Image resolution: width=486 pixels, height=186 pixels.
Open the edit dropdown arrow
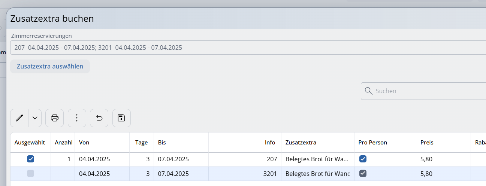[35, 118]
